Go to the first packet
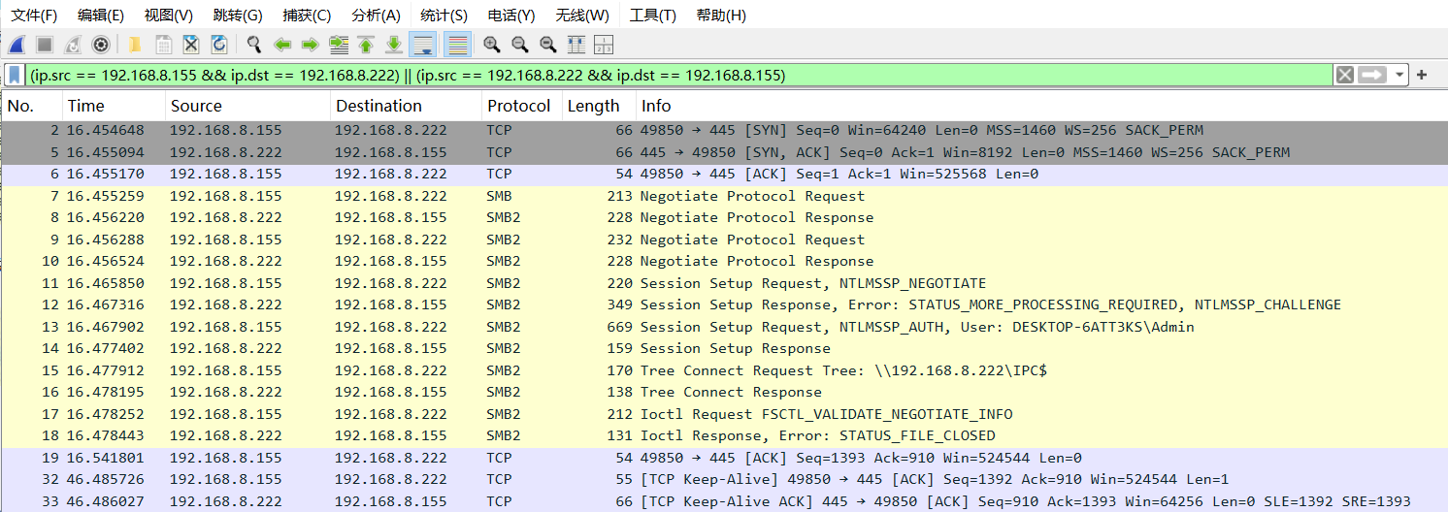 coord(366,45)
